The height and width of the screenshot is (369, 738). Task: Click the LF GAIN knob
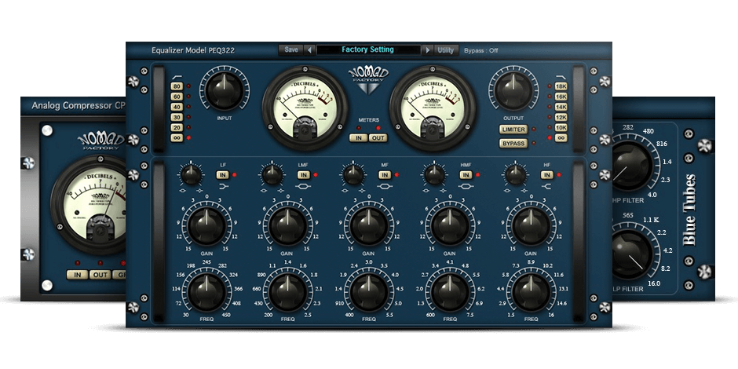(206, 227)
